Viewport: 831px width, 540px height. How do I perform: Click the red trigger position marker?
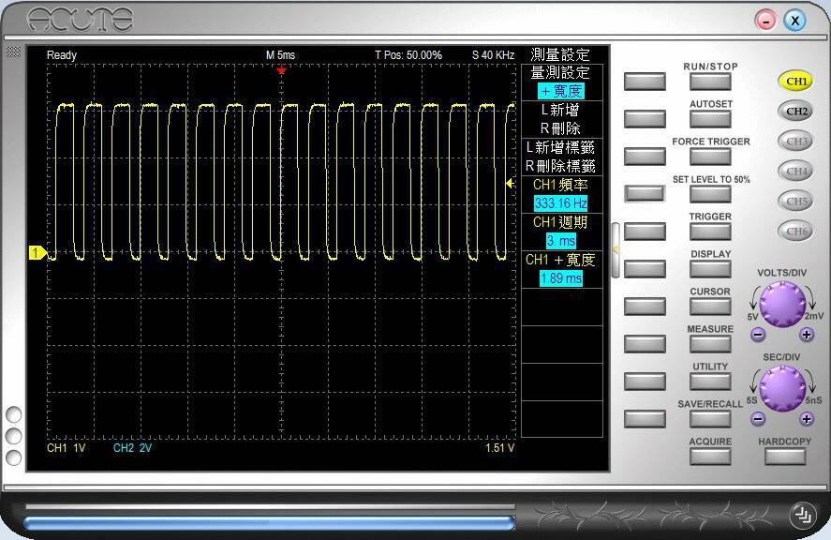click(x=281, y=70)
